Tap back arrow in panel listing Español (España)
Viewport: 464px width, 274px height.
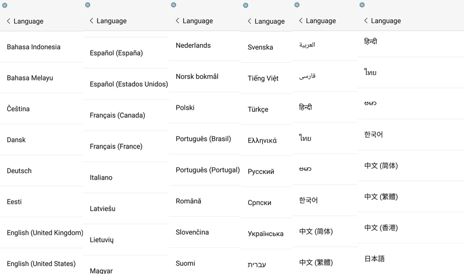91,21
